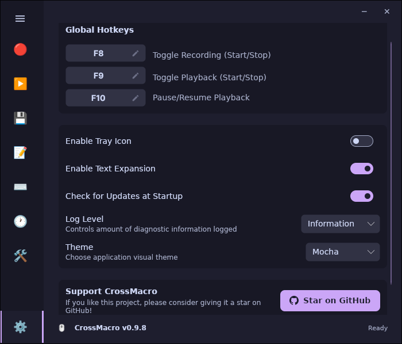Edit the F8 hotkey with pencil icon
The height and width of the screenshot is (344, 402).
[x=136, y=53]
